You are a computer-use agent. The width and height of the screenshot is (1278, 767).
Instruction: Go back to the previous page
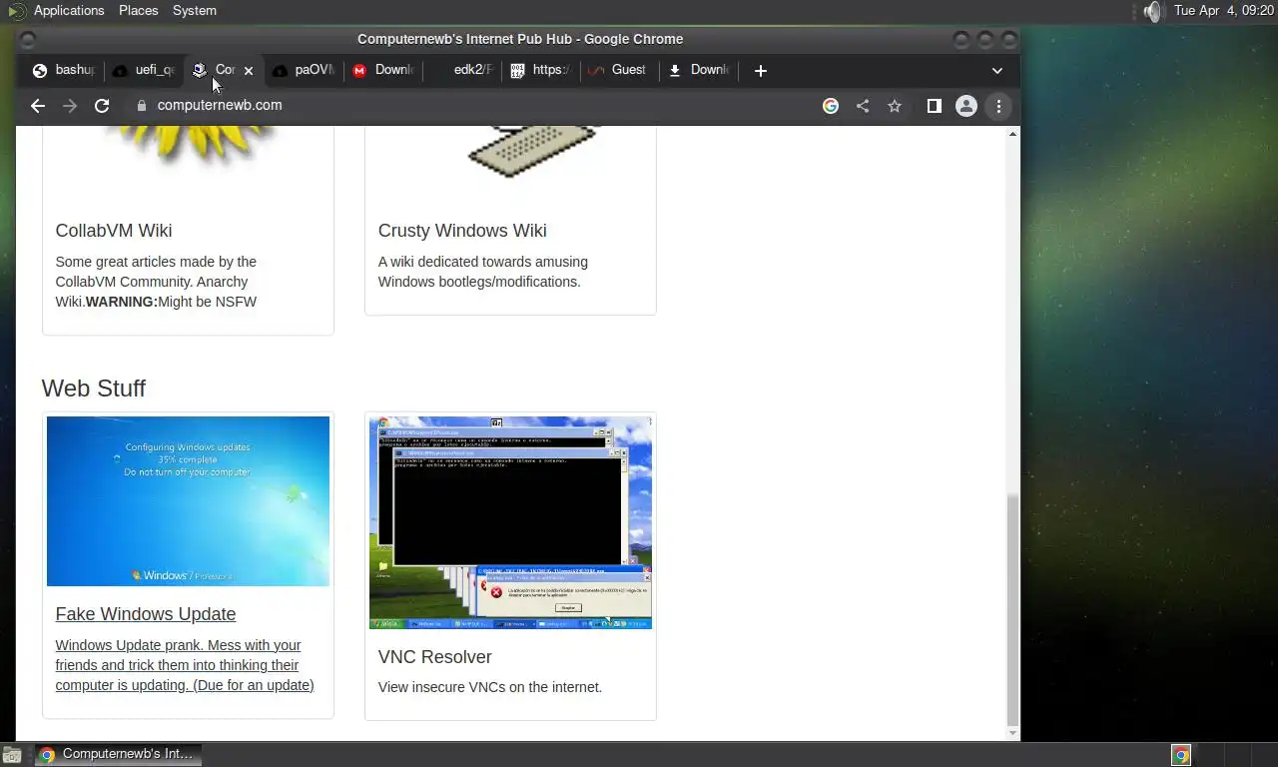38,106
